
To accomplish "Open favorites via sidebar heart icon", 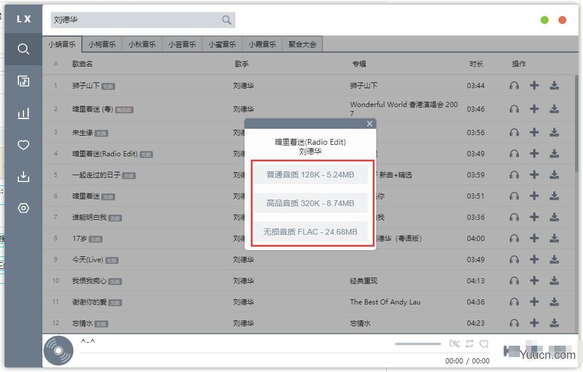I will pyautogui.click(x=23, y=145).
